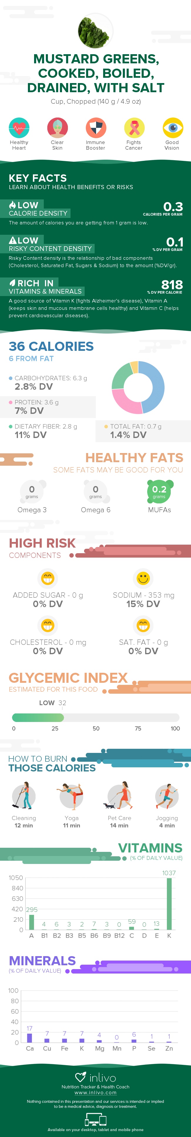191x1137 pixels.
Task: Select the Yoga activity icon
Action: click(x=71, y=796)
